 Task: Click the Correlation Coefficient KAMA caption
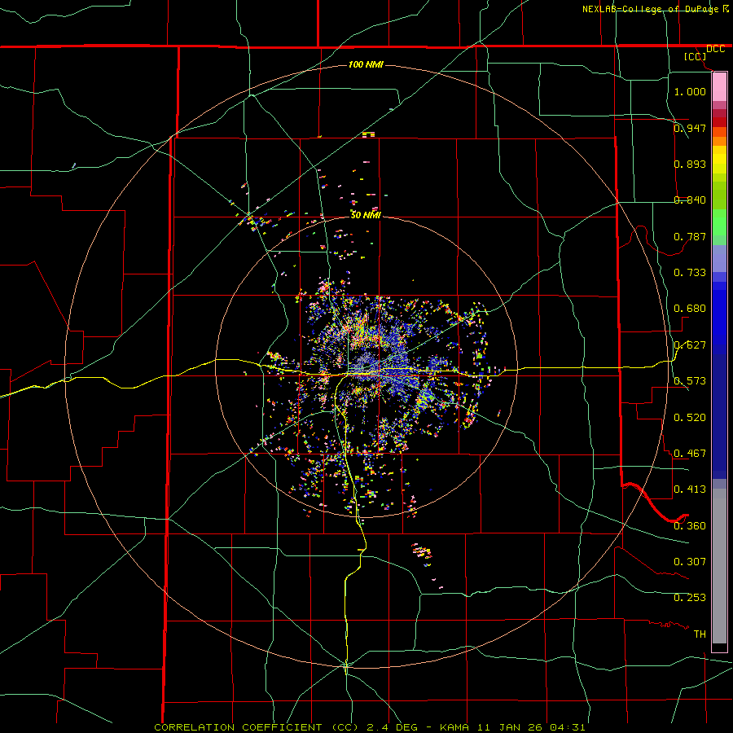[x=369, y=727]
